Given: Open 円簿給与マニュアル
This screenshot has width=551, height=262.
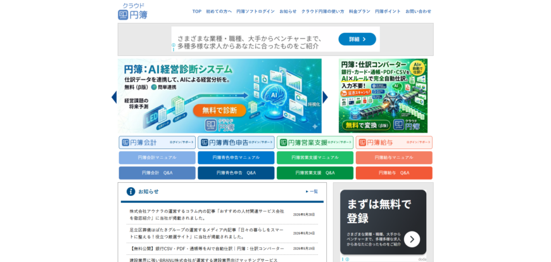Looking at the screenshot, I should coord(394,158).
